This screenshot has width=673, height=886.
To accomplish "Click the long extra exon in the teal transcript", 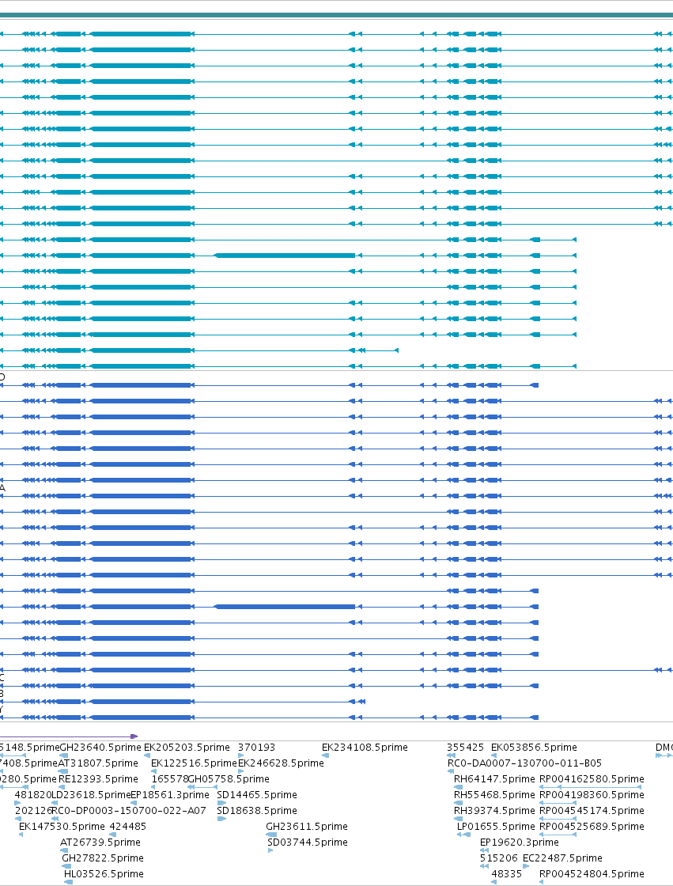I will tap(285, 256).
